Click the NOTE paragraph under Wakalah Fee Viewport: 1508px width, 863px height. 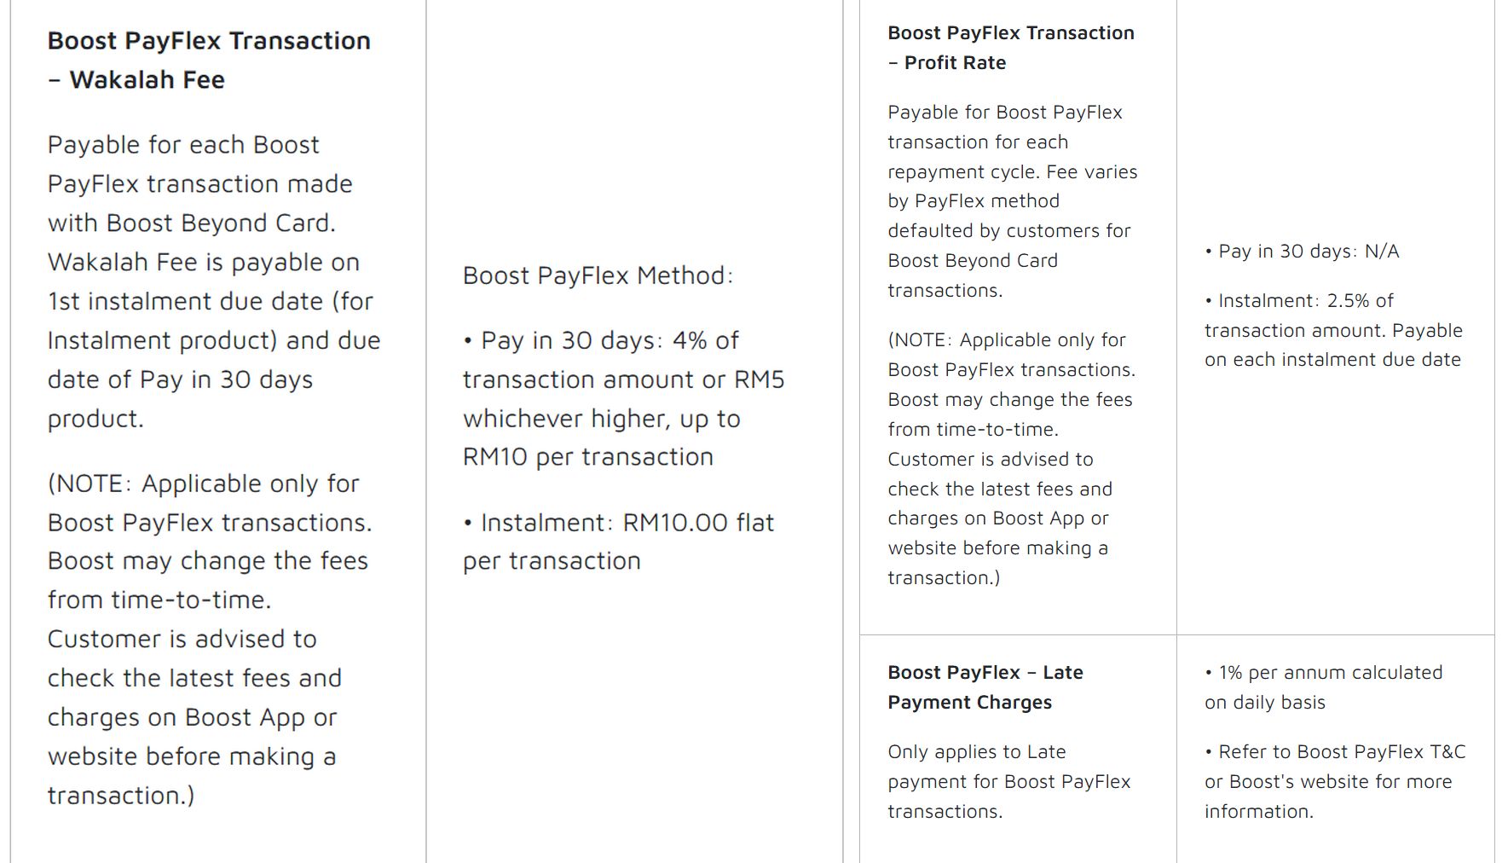point(209,639)
